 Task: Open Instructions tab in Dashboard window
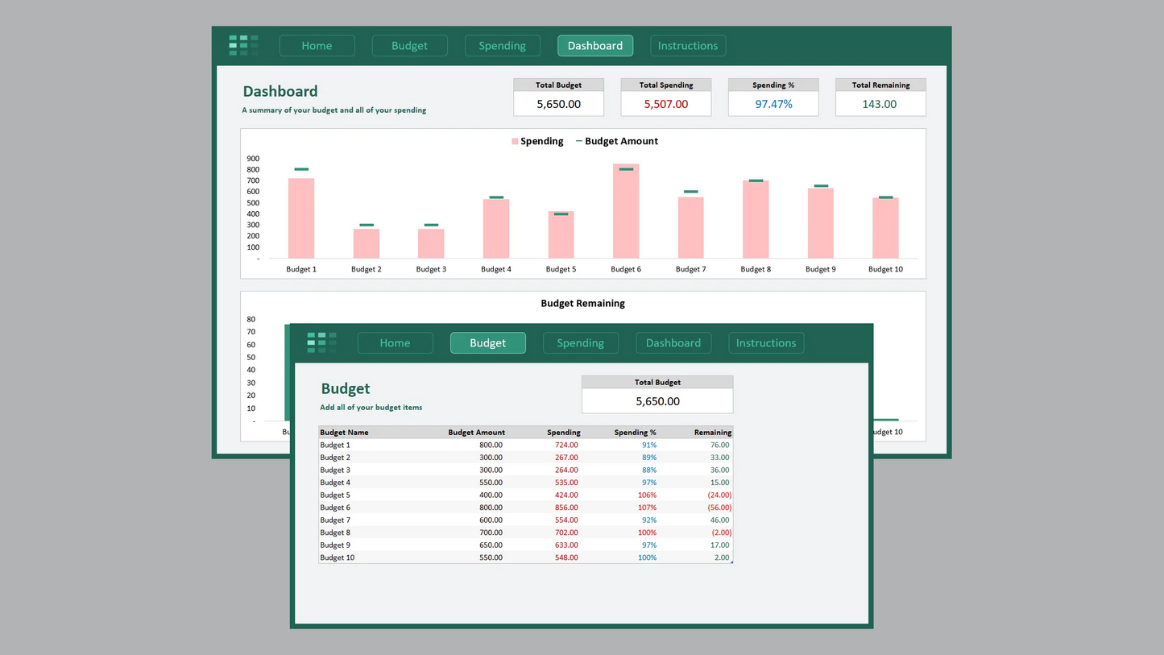[x=688, y=46]
